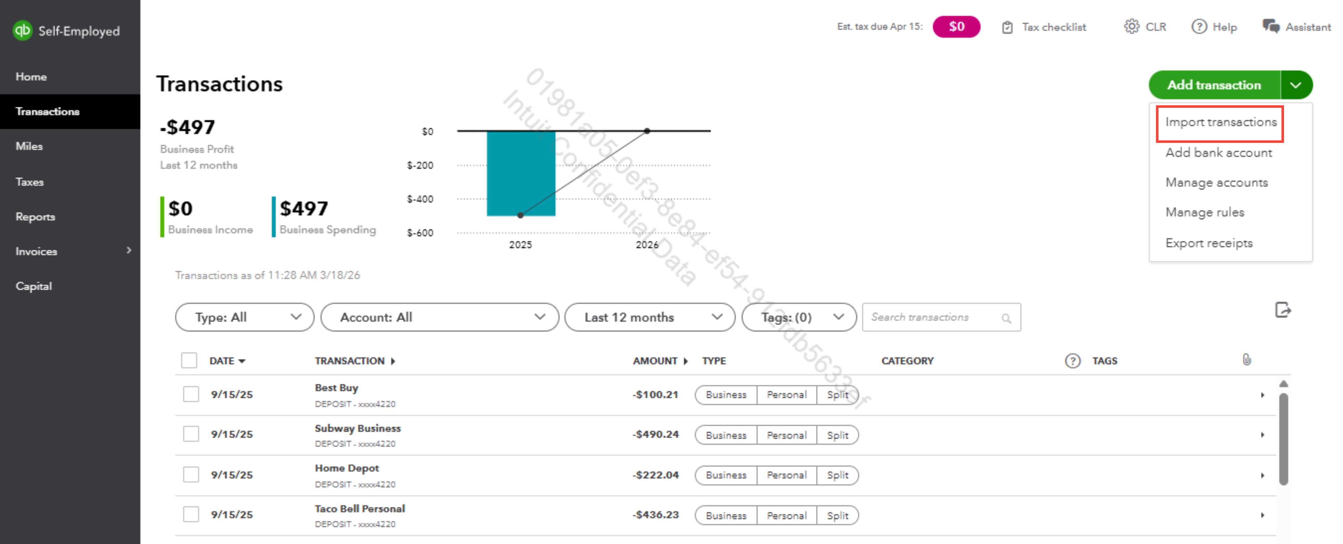Open the Assistant chat icon
This screenshot has width=1343, height=544.
tap(1271, 26)
